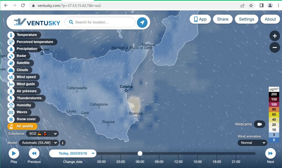Image resolution: width=282 pixels, height=168 pixels.
Task: Click the model info icon
Action: [x=63, y=143]
